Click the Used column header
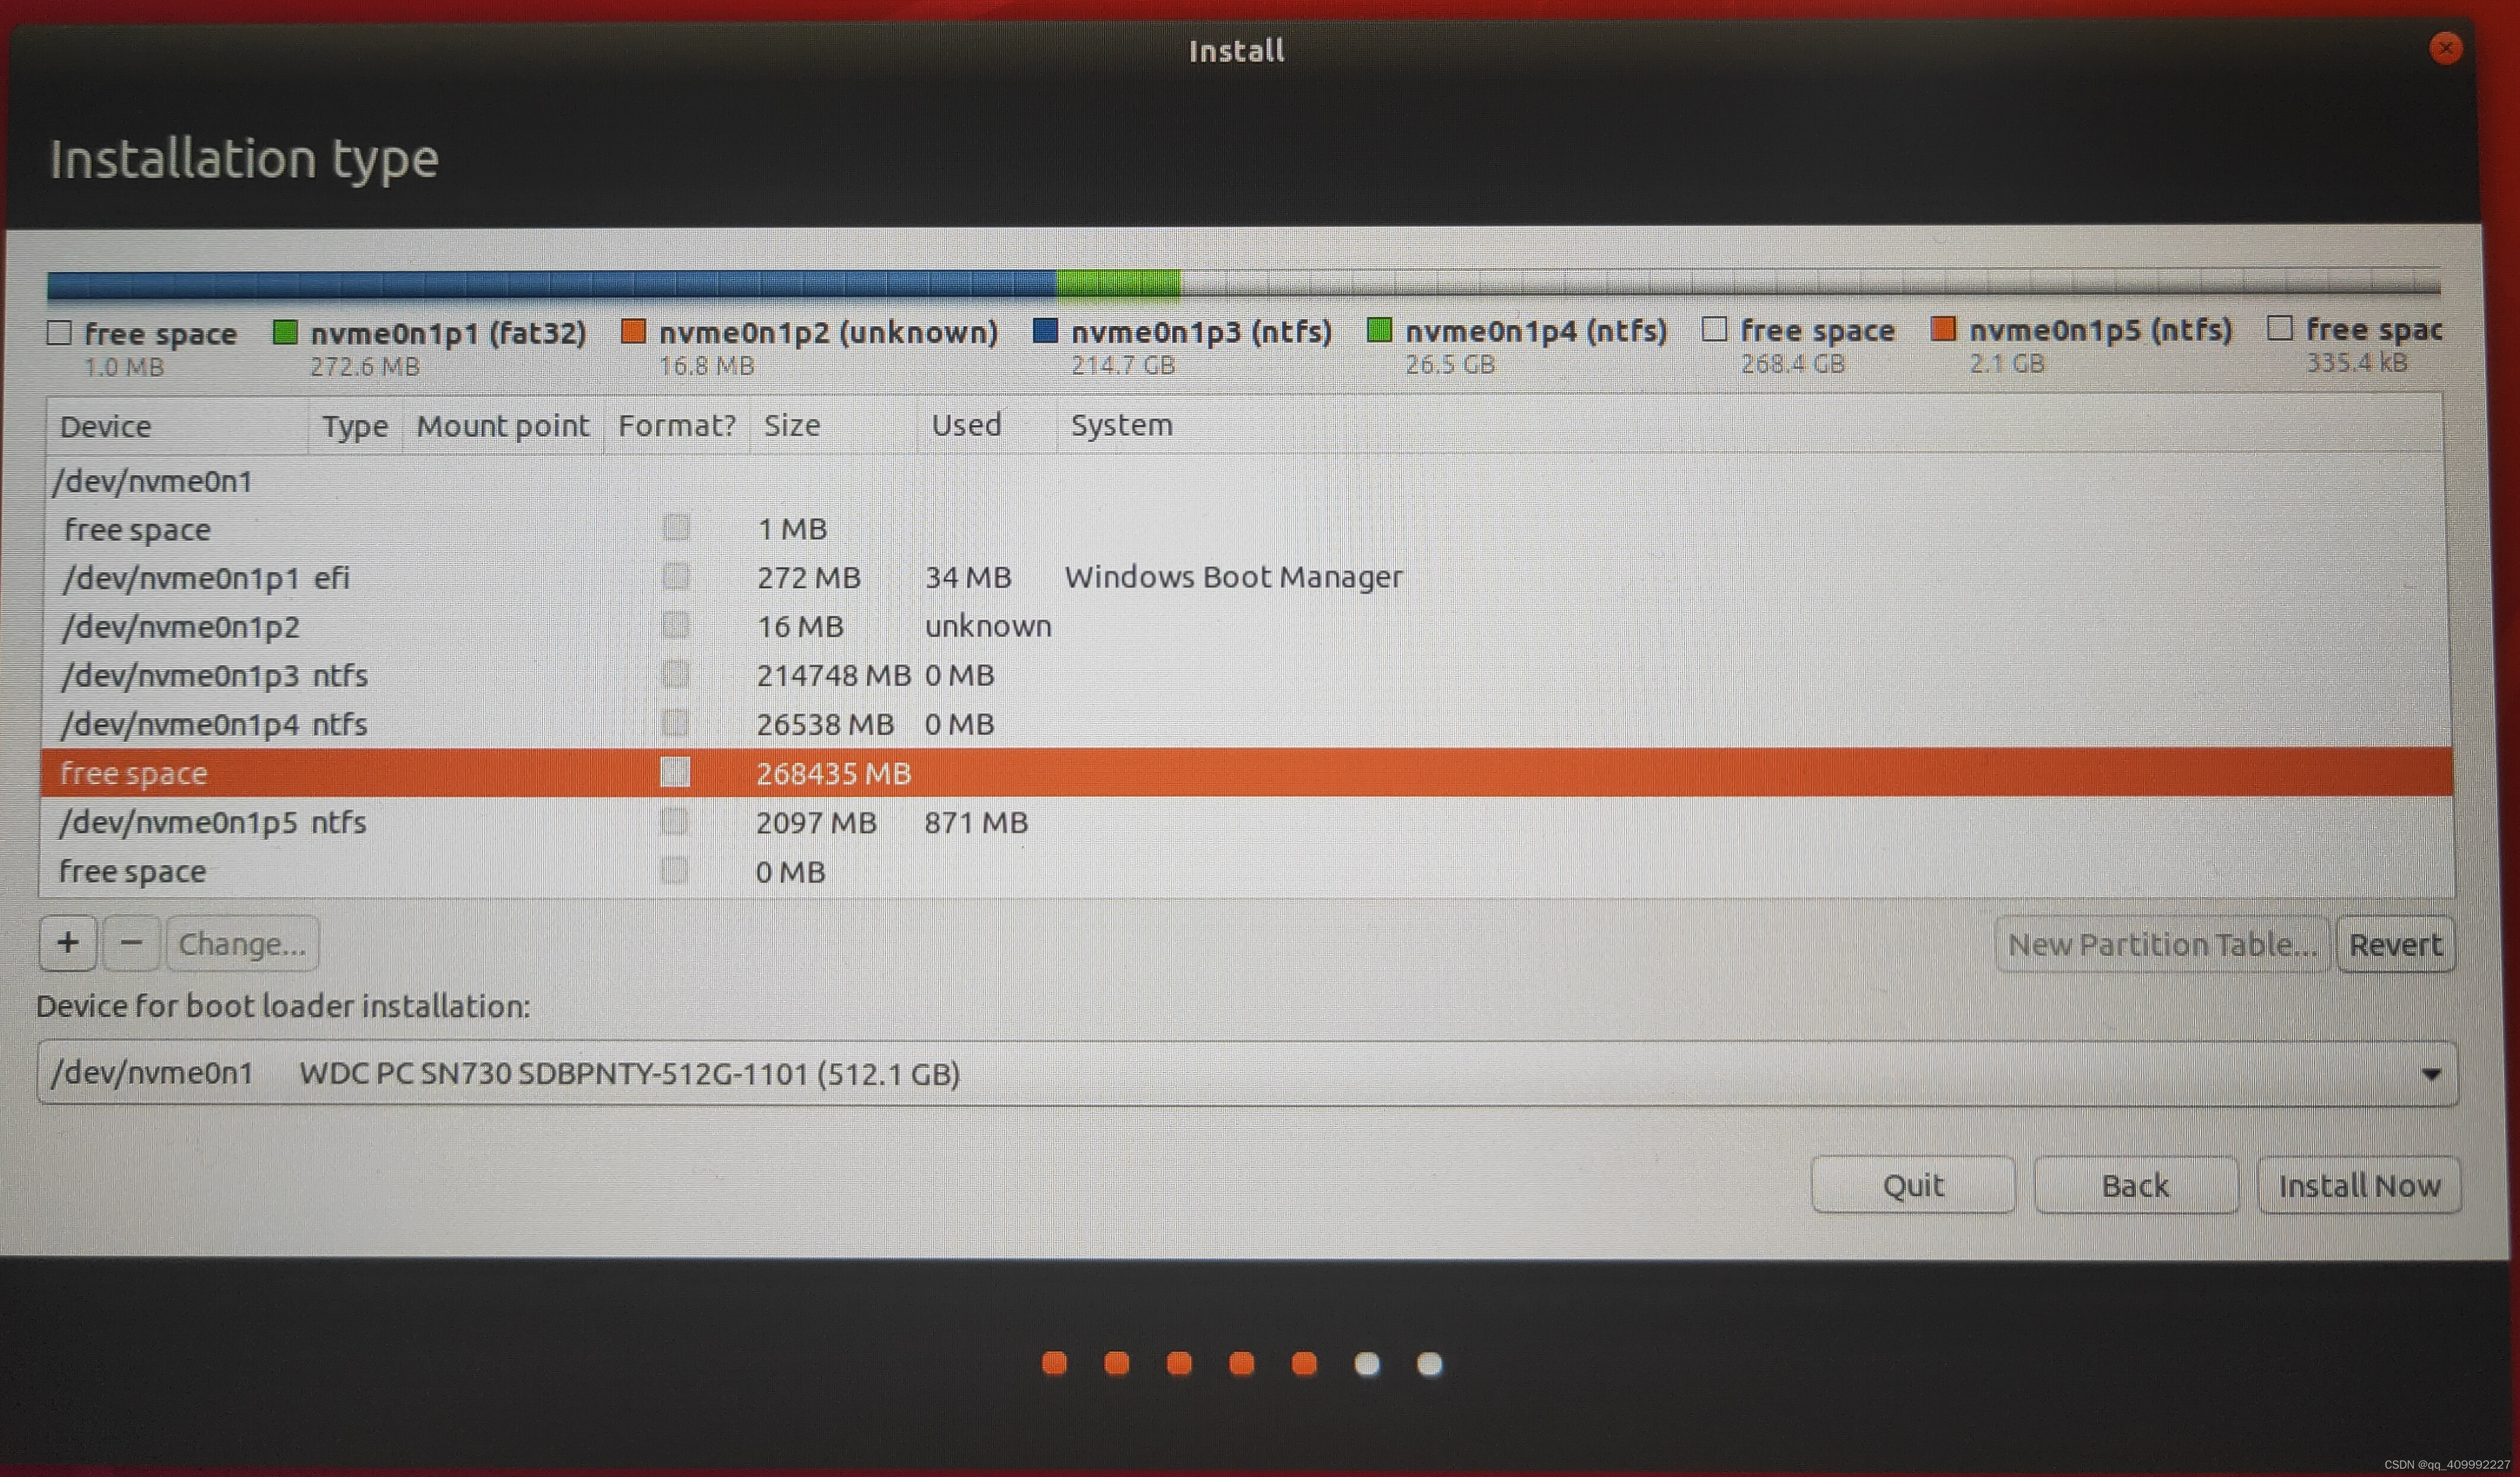 [x=987, y=426]
